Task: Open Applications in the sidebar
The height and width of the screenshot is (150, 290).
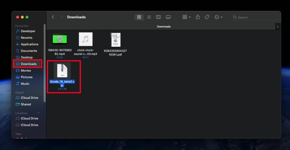Action: [x=29, y=44]
